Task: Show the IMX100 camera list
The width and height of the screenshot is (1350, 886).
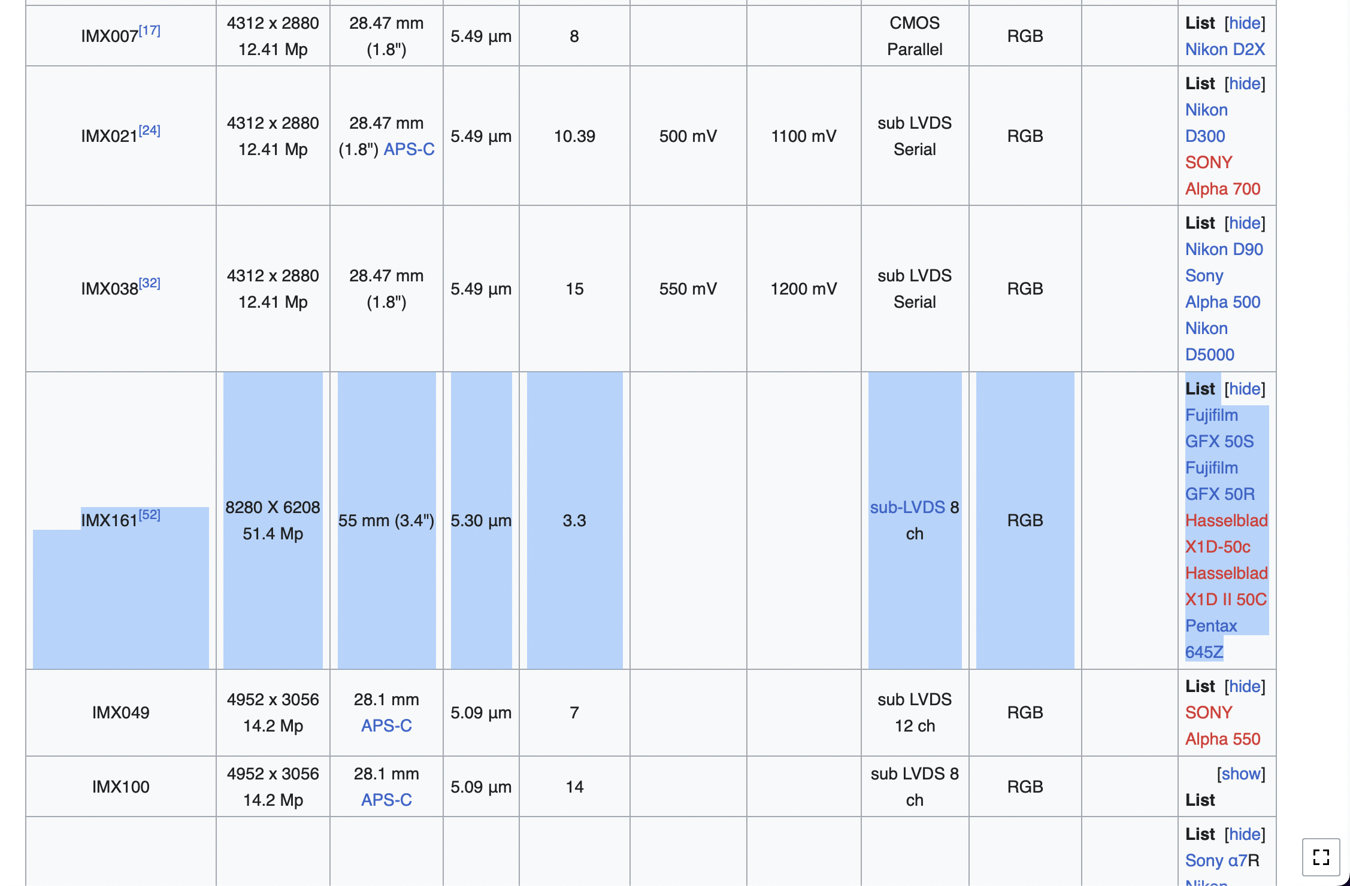Action: pos(1241,774)
